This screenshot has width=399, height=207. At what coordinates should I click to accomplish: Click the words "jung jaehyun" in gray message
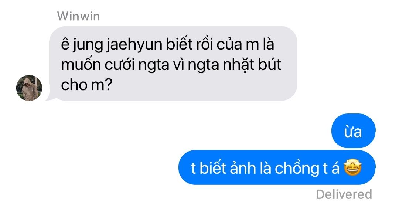pos(117,45)
